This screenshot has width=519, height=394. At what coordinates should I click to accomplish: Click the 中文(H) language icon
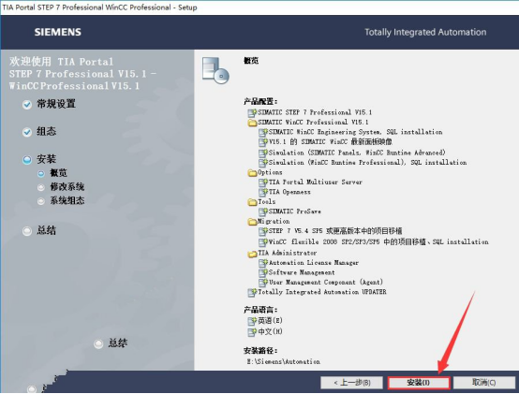252,331
